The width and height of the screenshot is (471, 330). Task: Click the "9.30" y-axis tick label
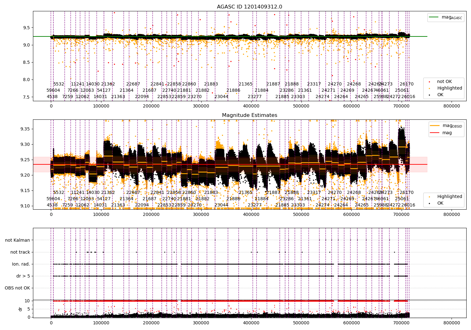click(25, 145)
